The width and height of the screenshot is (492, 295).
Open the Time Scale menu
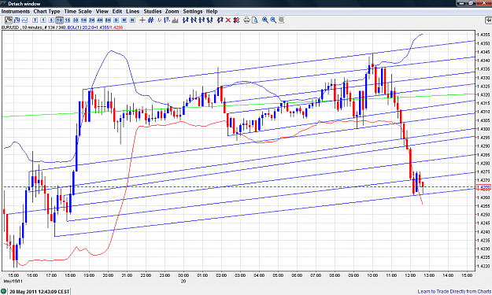click(x=78, y=11)
